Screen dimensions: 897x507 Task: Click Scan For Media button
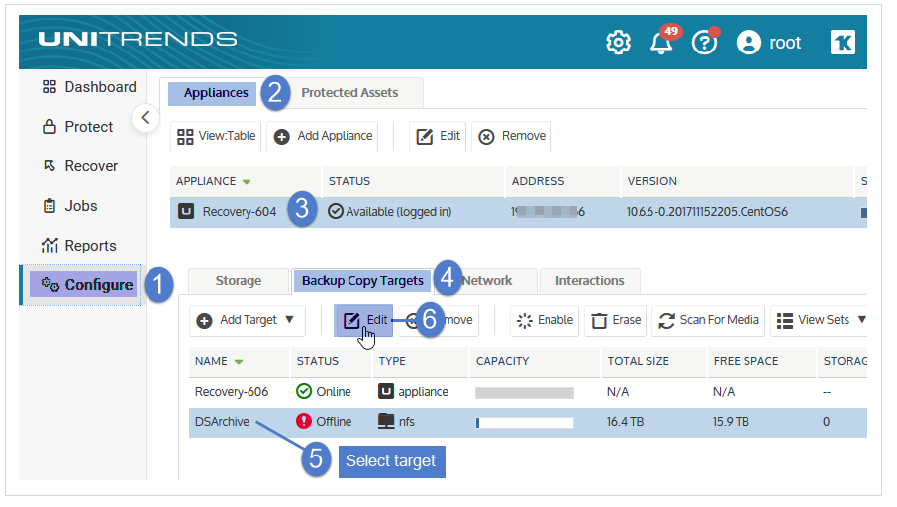pos(709,320)
